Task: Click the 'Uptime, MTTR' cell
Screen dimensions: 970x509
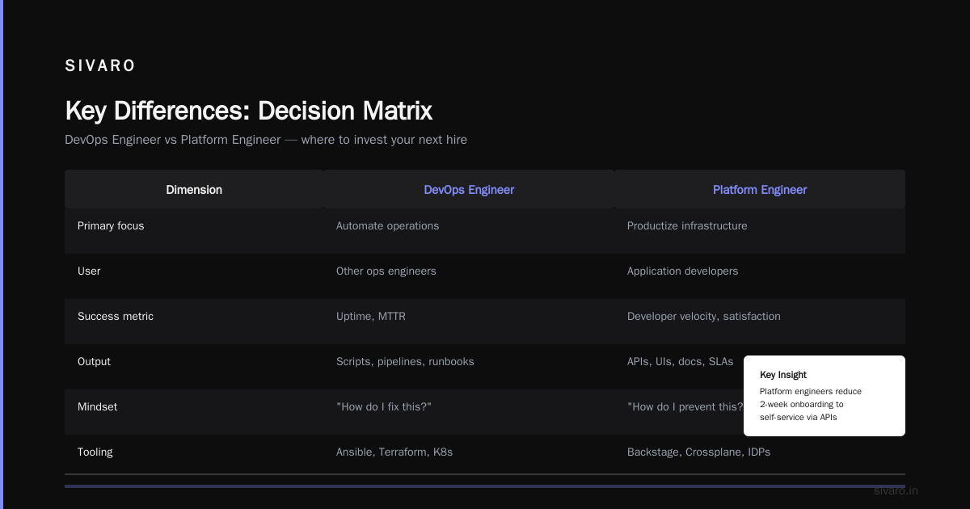Action: pos(371,317)
